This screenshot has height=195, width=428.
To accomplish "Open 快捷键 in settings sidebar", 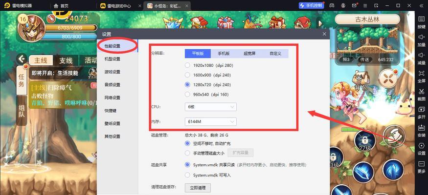I will pos(117,111).
